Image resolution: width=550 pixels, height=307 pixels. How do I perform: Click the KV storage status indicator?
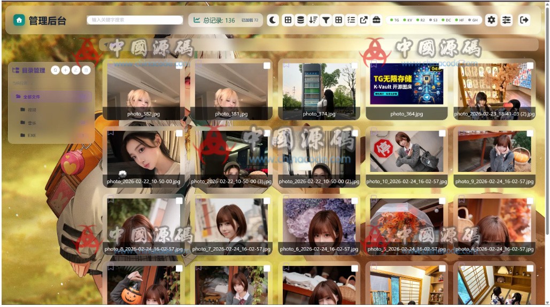click(x=408, y=20)
